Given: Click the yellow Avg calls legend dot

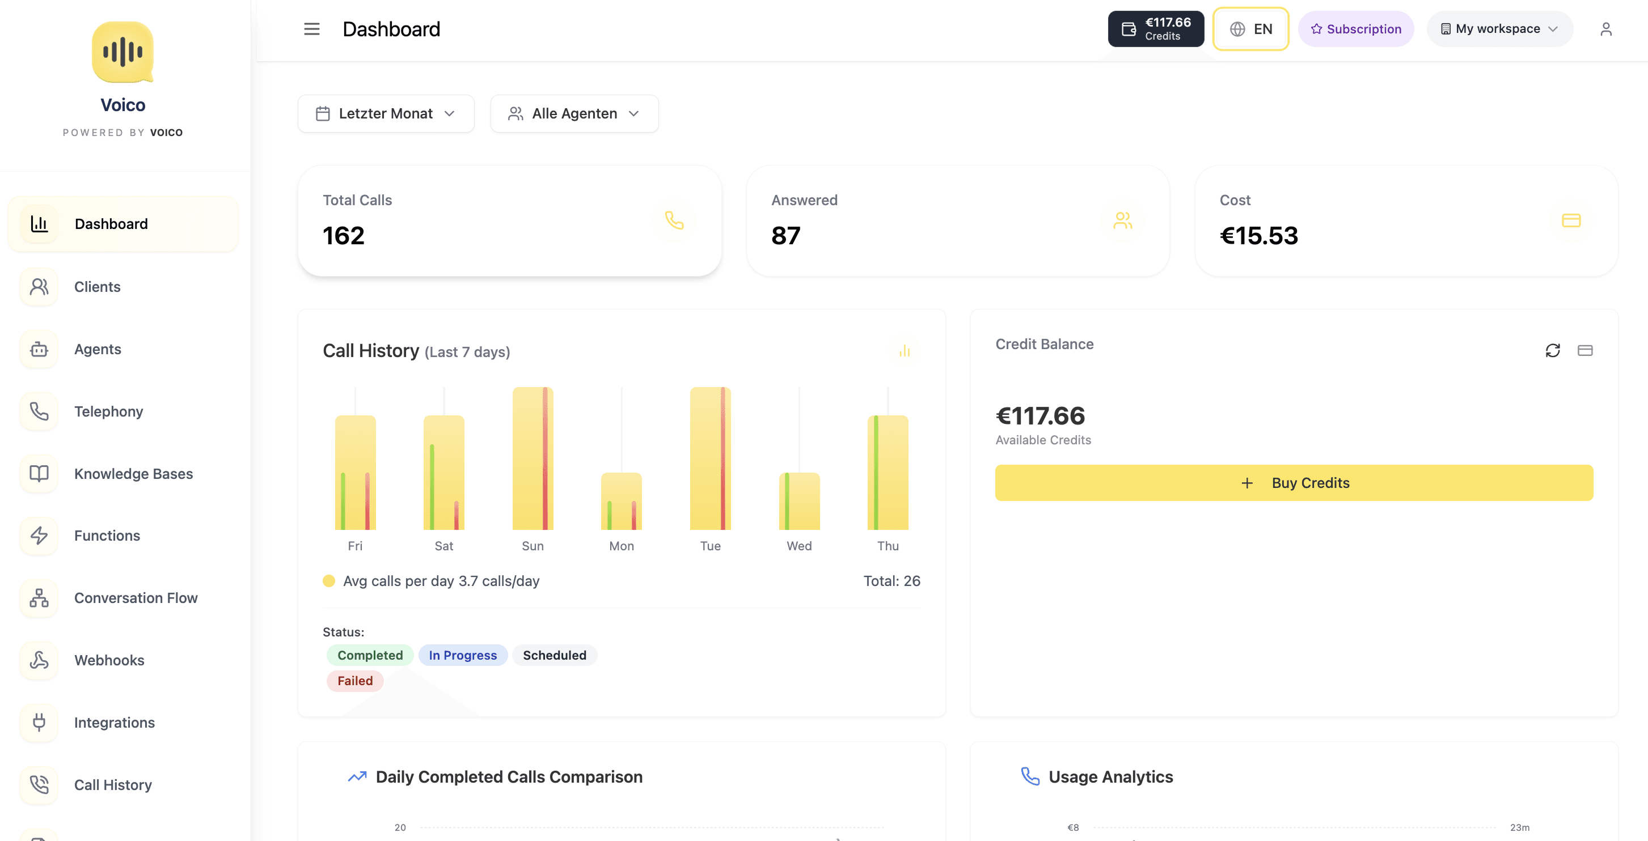Looking at the screenshot, I should [329, 581].
